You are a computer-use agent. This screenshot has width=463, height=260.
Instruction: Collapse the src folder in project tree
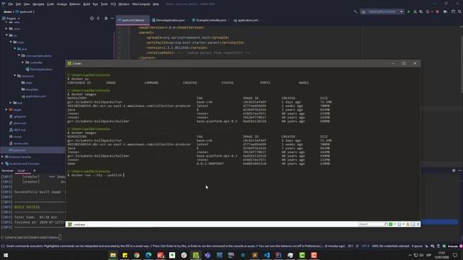click(x=7, y=35)
